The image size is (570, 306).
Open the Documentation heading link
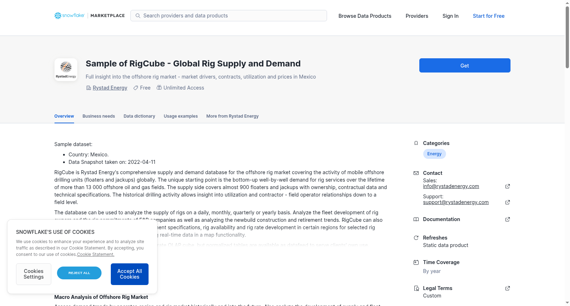click(x=441, y=219)
